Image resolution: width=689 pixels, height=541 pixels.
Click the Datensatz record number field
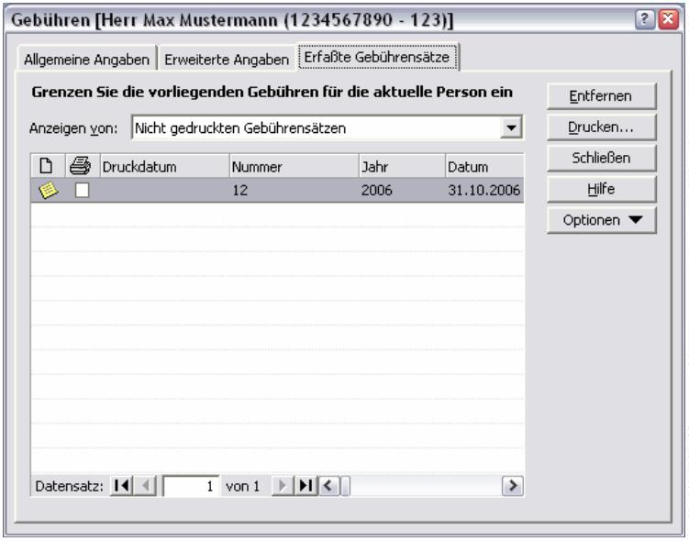pos(191,484)
